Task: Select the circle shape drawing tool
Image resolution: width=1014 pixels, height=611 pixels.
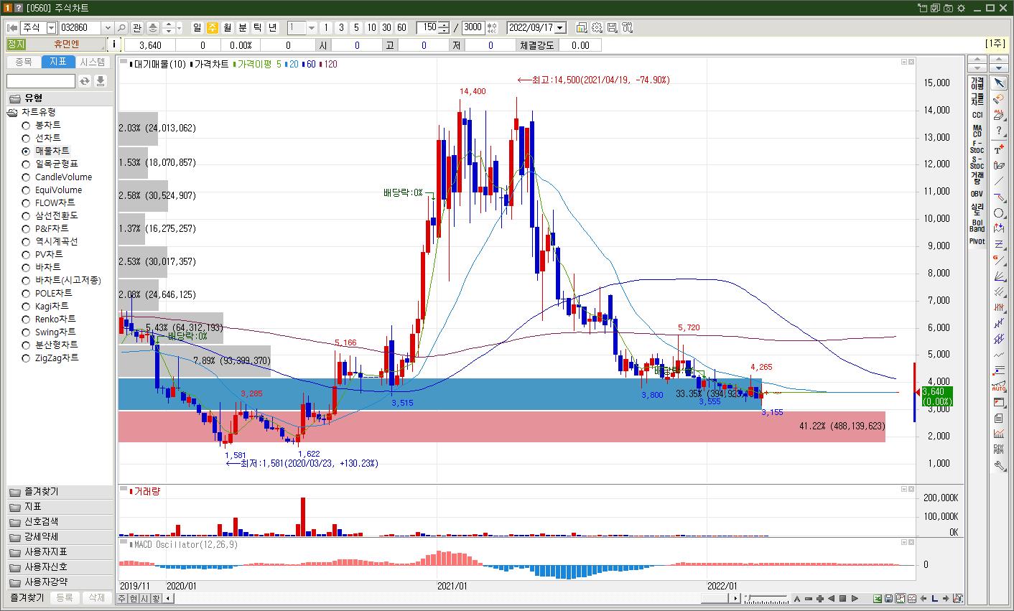Action: (x=999, y=213)
